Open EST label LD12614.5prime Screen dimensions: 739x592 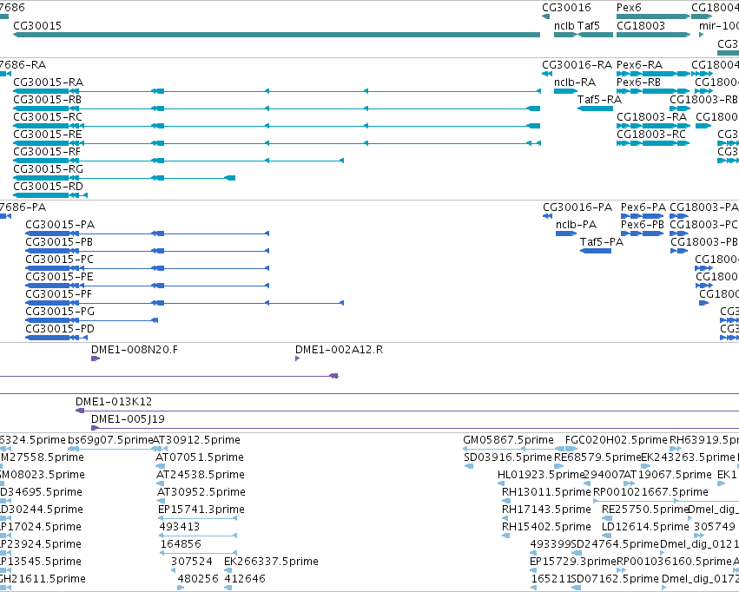tap(645, 527)
